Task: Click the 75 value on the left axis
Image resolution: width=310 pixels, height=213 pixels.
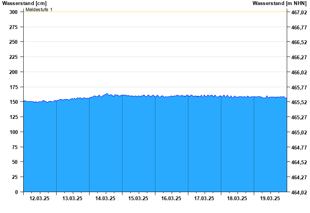Action: [x=15, y=147]
